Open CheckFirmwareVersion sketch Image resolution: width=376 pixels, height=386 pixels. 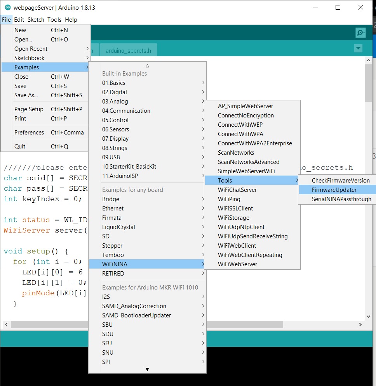338,181
